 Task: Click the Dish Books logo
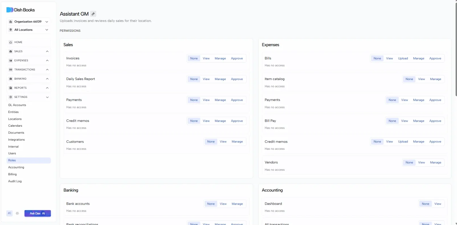[x=21, y=10]
